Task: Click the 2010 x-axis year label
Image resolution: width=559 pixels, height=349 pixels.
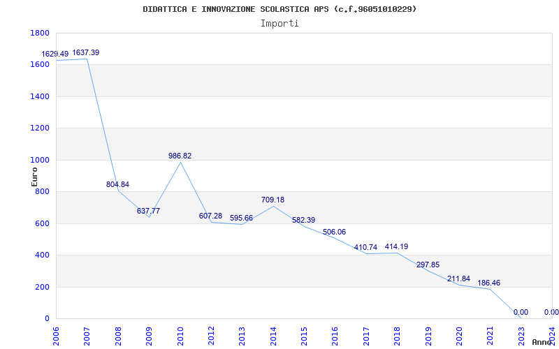Action: tap(180, 336)
